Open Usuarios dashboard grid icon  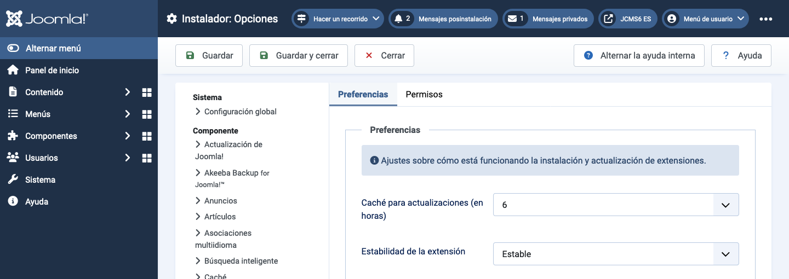click(147, 158)
